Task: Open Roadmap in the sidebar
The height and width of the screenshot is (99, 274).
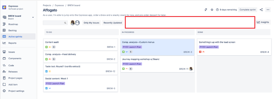Action: coord(13,24)
